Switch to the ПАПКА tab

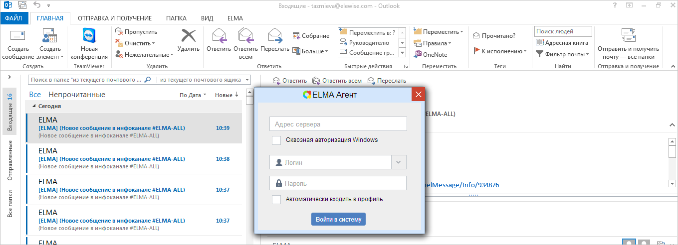(177, 18)
